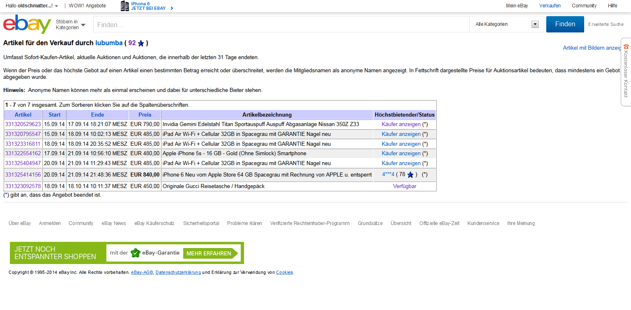Open Mein eBay menu
This screenshot has width=631, height=310.
tap(517, 6)
